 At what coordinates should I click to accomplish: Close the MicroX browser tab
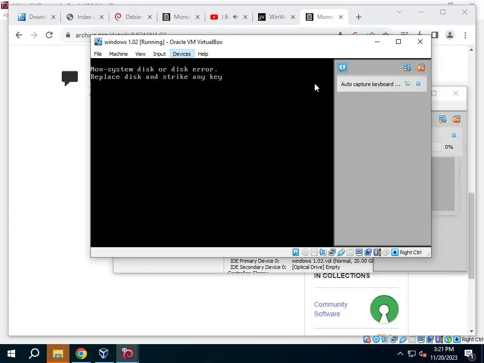198,17
